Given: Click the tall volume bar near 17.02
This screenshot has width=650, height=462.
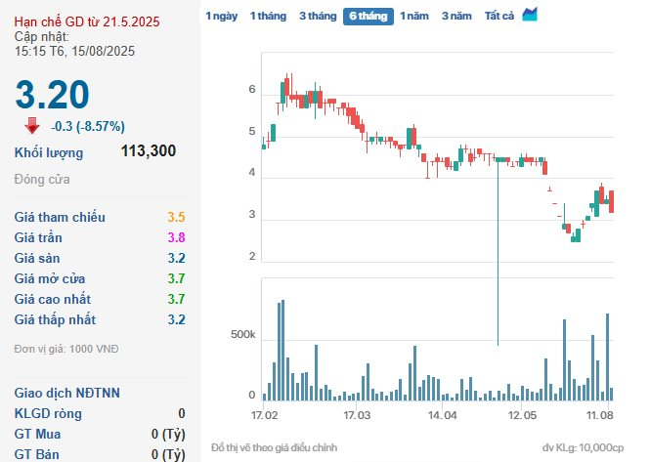Looking at the screenshot, I should coord(282,350).
